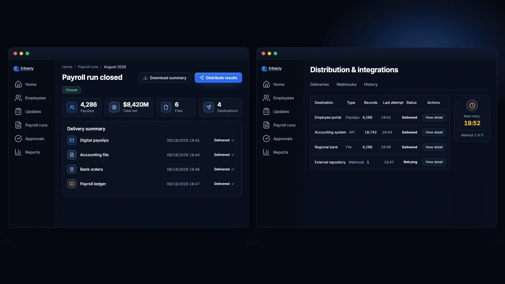The image size is (505, 284).
Task: Click Intway logo in Distribution & integrations window
Action: click(272, 68)
